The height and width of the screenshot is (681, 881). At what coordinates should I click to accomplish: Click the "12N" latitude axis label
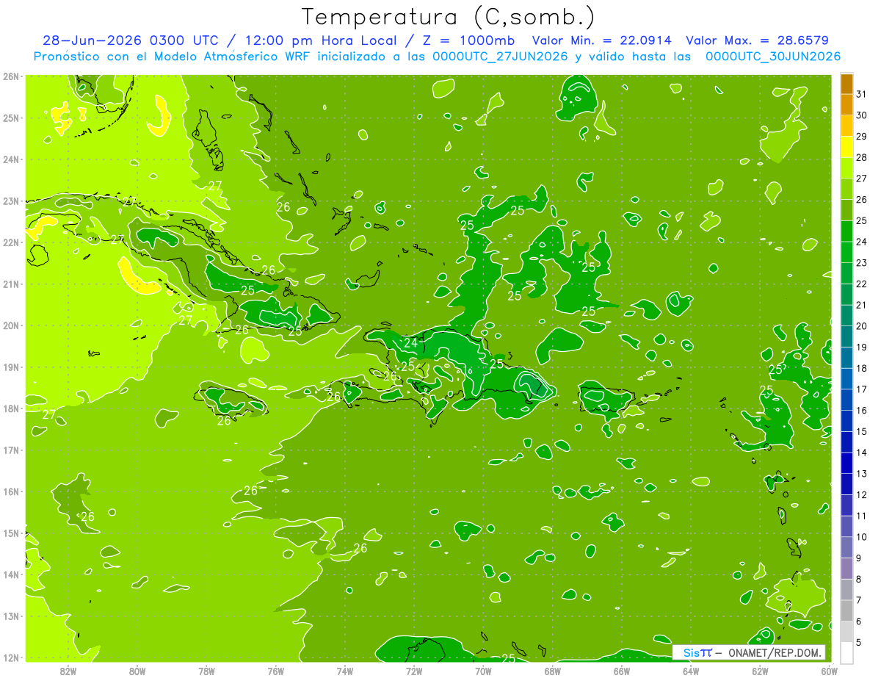10,657
